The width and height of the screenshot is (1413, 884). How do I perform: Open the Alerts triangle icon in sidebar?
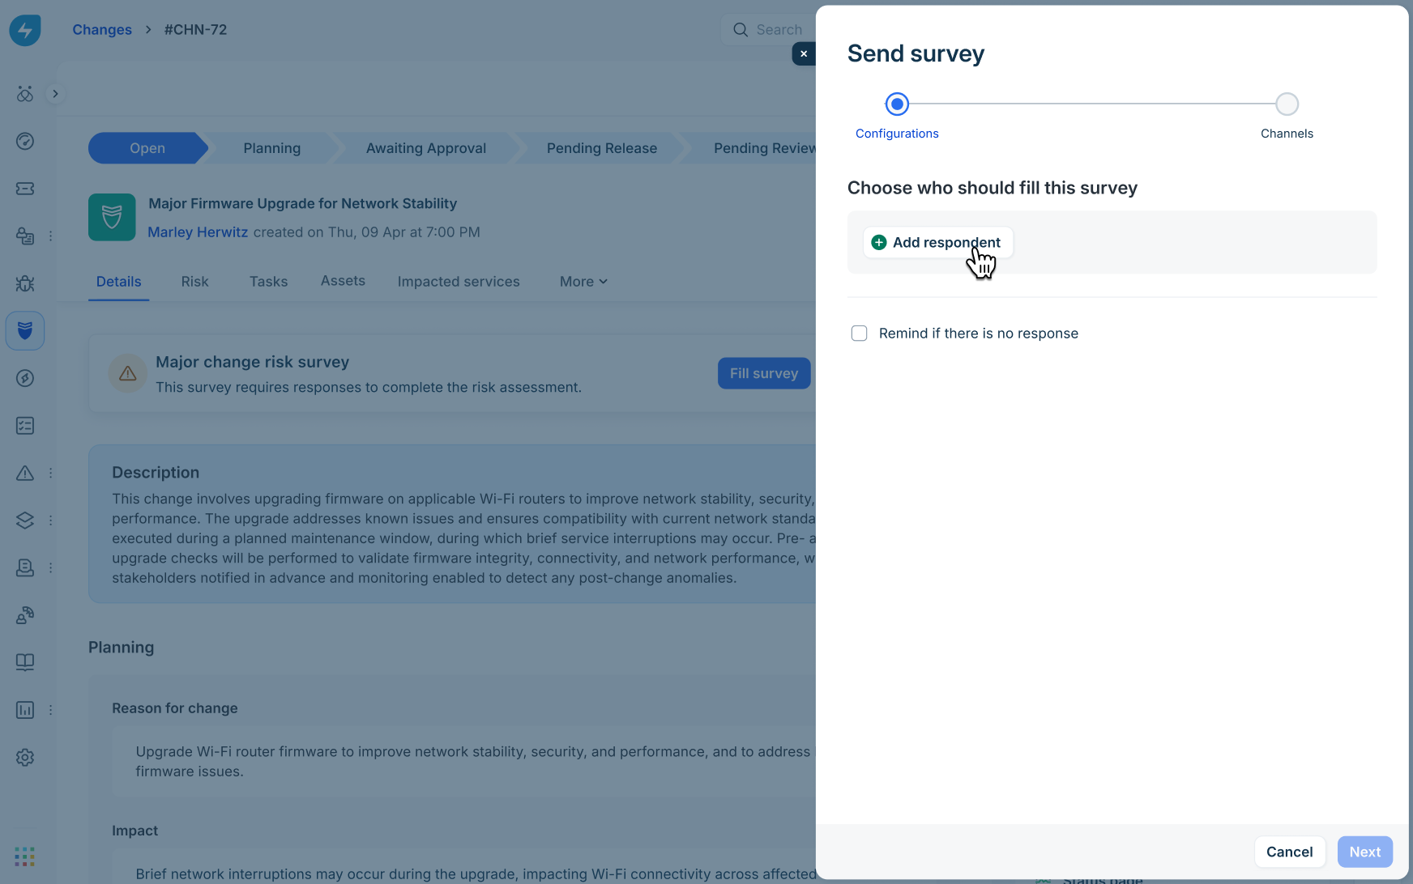pos(25,473)
